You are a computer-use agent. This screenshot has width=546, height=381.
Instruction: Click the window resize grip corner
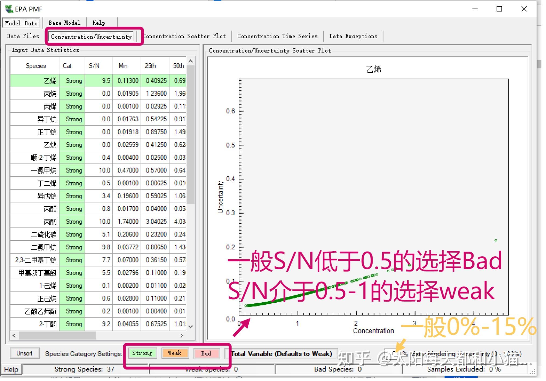[x=532, y=372]
